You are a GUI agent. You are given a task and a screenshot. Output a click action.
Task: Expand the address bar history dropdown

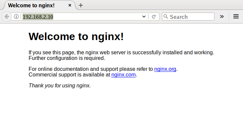[144, 17]
